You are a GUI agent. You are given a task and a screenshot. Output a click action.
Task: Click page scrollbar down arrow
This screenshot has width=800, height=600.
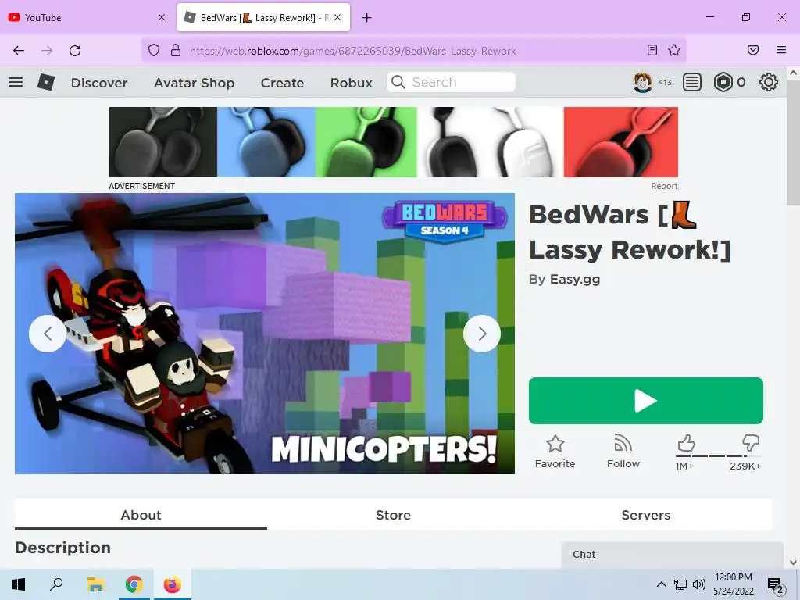click(794, 562)
